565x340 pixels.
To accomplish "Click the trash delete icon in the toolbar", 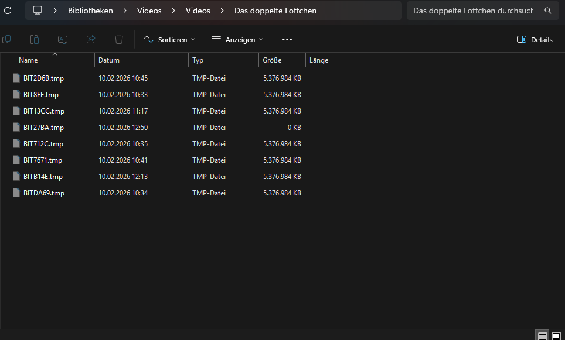I will coord(119,39).
